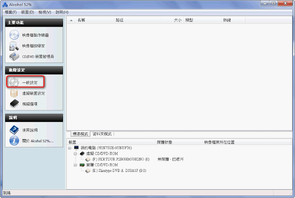This screenshot has height=198, width=295.
Task: Sort by the 大小 column header
Action: click(x=172, y=20)
